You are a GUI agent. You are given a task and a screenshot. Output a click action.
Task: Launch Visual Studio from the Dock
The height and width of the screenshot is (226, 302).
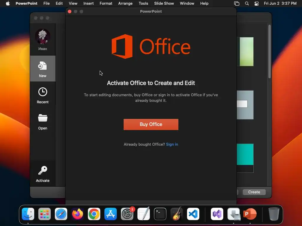[217, 214]
